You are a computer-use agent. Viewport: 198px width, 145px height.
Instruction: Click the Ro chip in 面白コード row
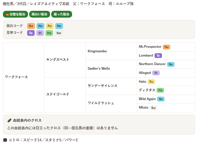[49, 26]
